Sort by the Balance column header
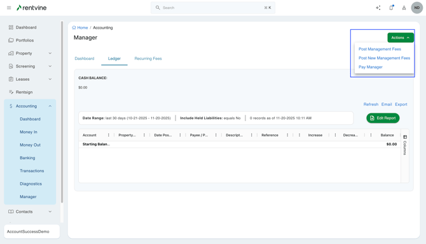Image resolution: width=426 pixels, height=244 pixels. (x=387, y=135)
